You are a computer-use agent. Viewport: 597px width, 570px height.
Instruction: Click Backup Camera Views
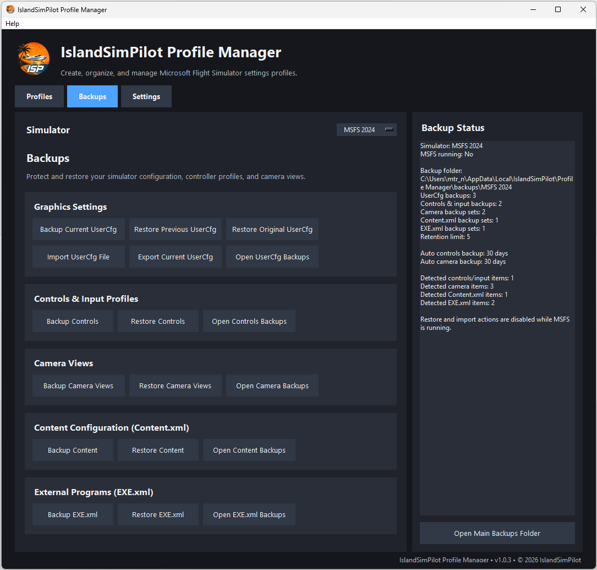point(79,386)
